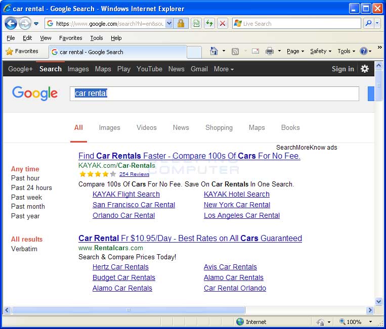Viewport: 386px width, 329px height.
Task: Select the car rental - Google Search tab
Action: click(x=118, y=52)
